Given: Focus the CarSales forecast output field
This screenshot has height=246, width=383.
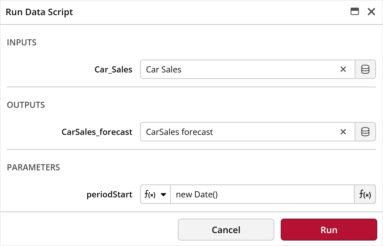Looking at the screenshot, I should [x=239, y=132].
